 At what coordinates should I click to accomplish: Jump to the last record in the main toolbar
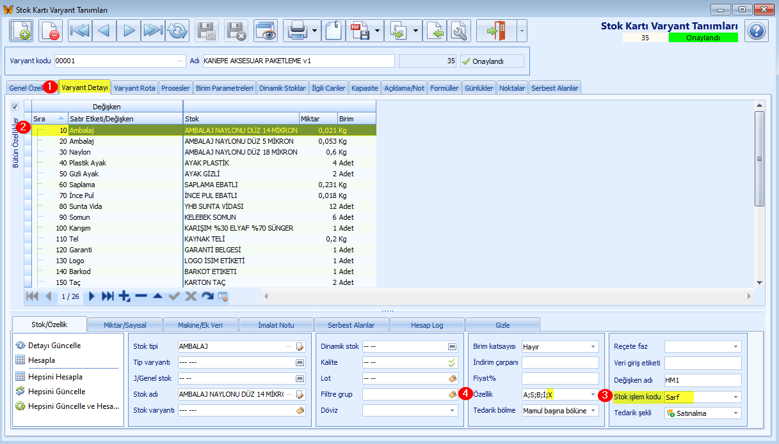point(153,31)
